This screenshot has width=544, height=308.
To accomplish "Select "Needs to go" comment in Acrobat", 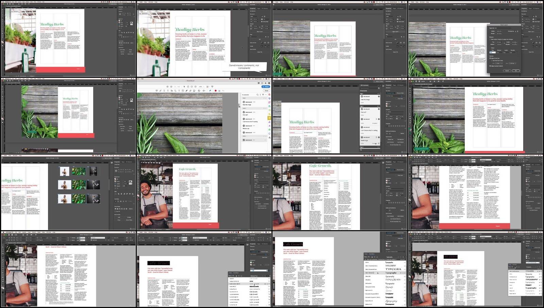I will coord(254,127).
